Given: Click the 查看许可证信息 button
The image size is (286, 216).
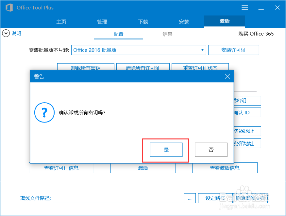Looking at the screenshot, I should [x=61, y=168].
